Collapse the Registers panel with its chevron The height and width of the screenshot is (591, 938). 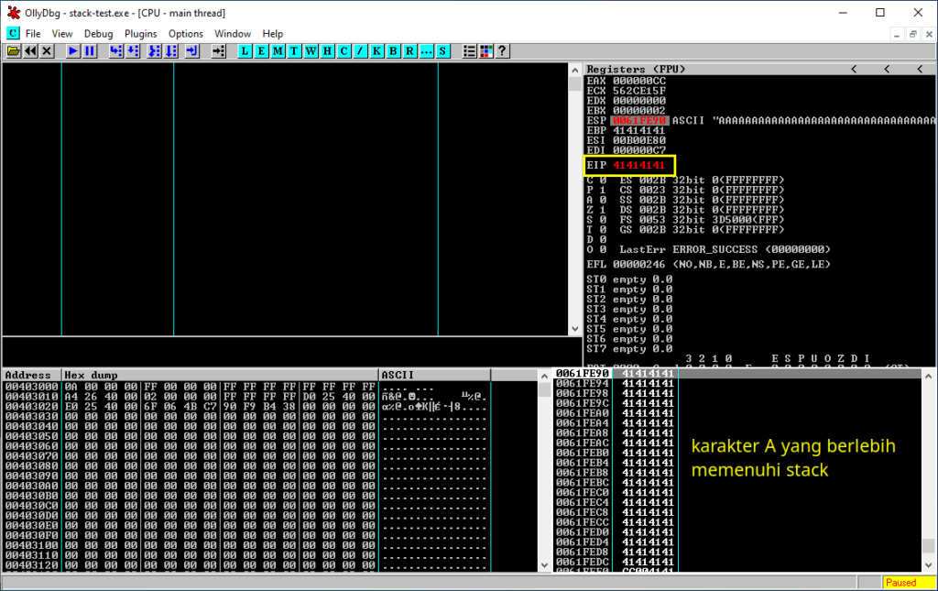point(852,68)
